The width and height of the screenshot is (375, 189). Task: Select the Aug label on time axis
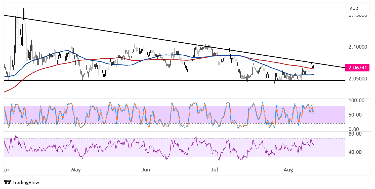[x=288, y=170]
